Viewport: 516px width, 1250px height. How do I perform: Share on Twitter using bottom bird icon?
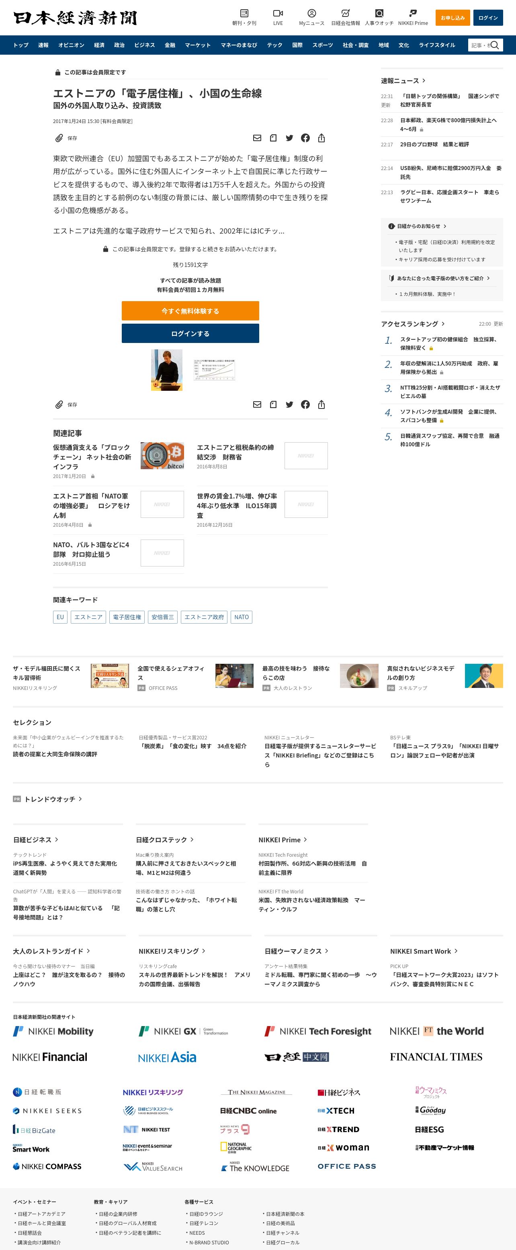click(x=289, y=405)
